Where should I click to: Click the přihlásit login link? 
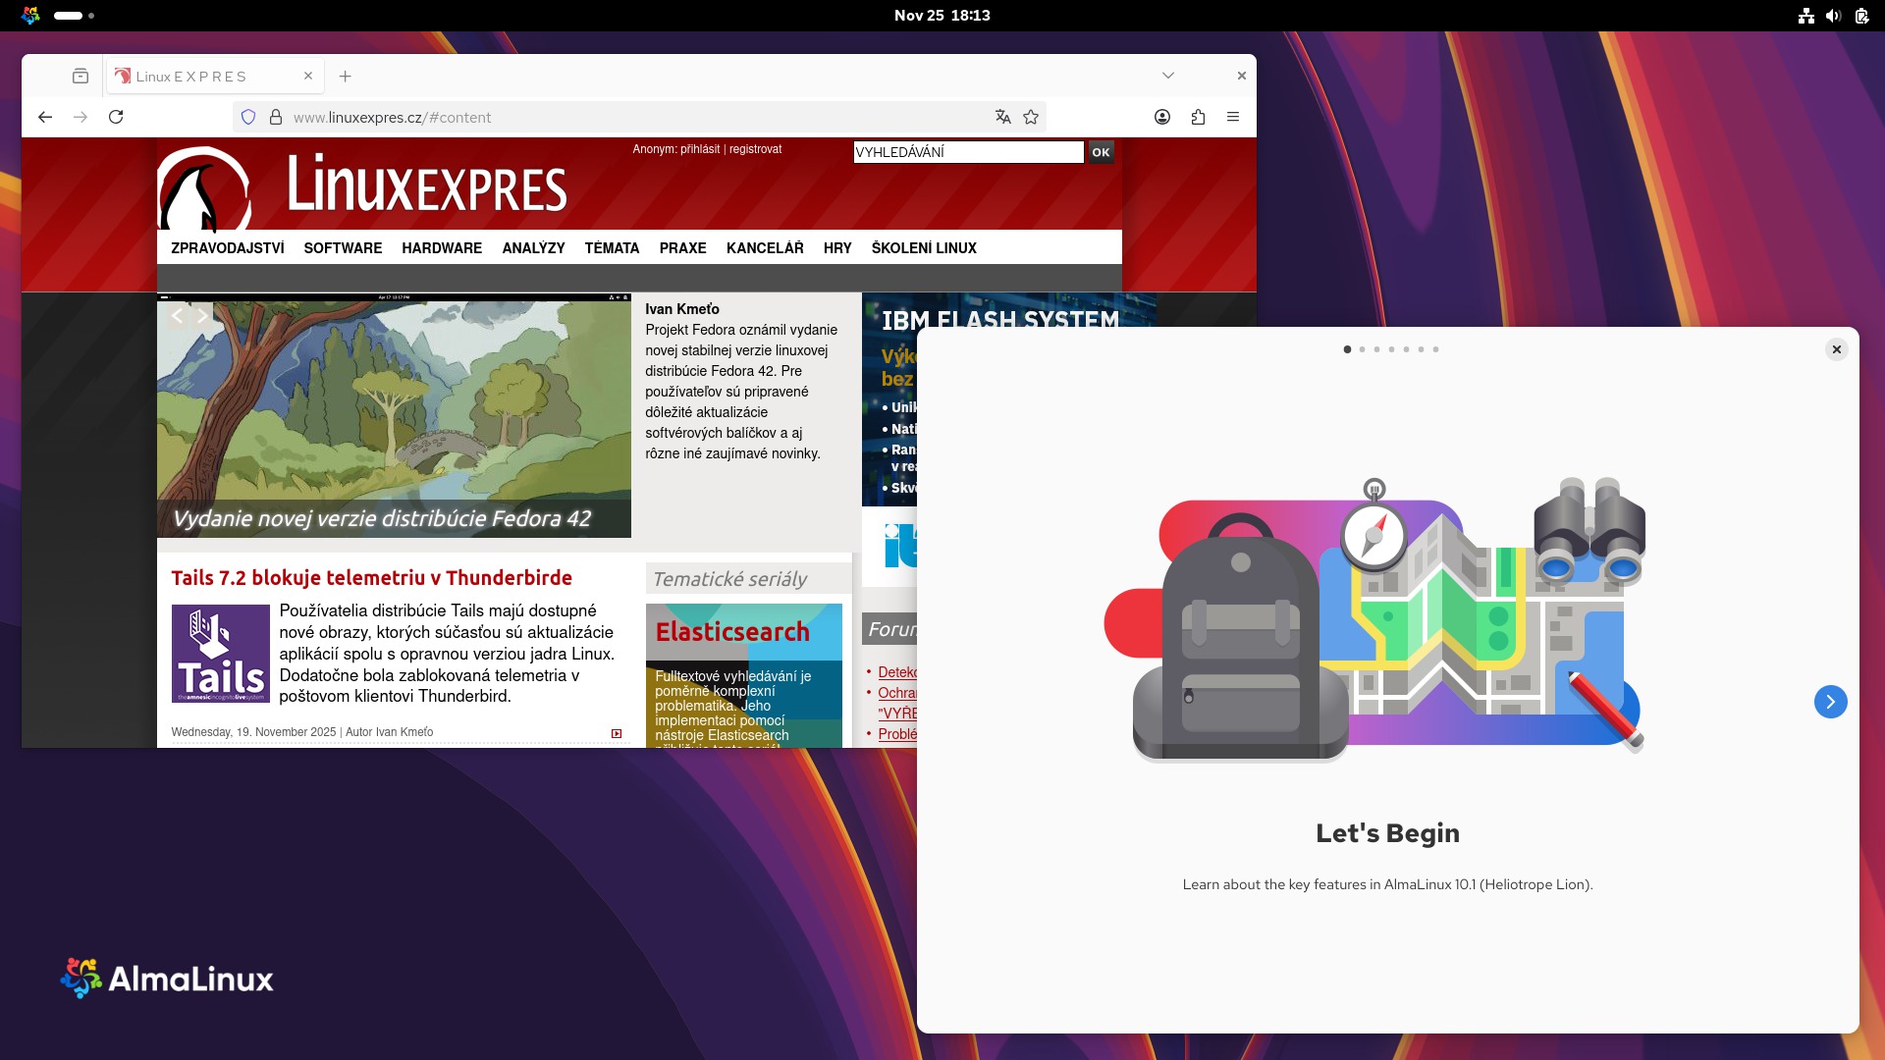pos(700,149)
